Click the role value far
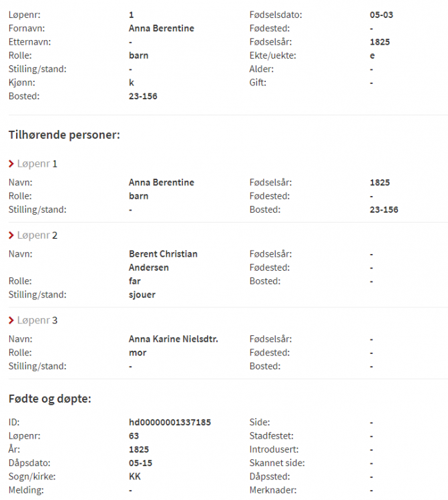This screenshot has height=500, width=448. click(x=136, y=281)
